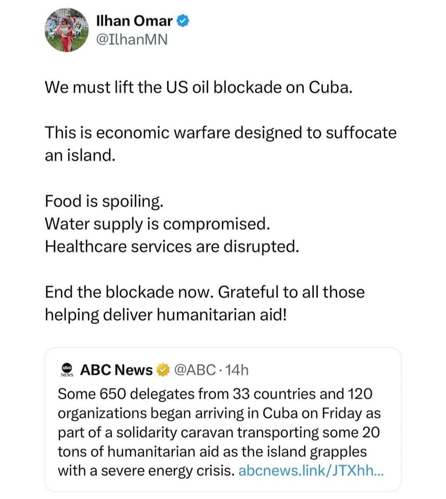Click the @ABC handle
The height and width of the screenshot is (499, 446).
(x=195, y=370)
